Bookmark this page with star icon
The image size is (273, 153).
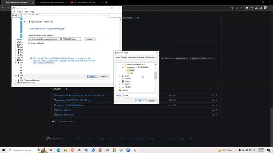point(241,8)
